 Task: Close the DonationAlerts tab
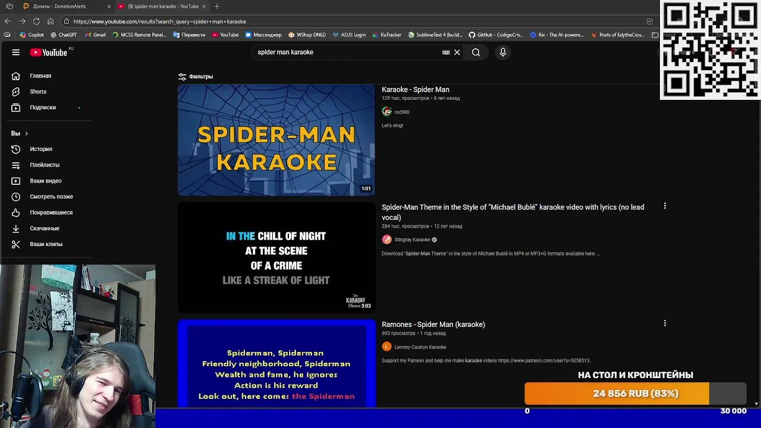(109, 6)
